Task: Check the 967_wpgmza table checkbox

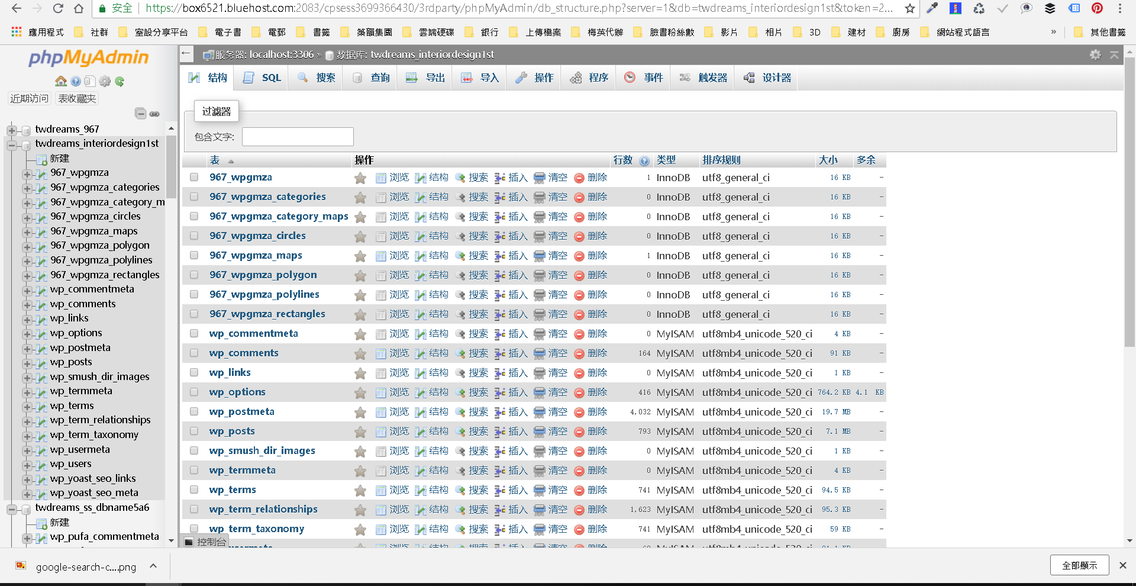Action: [194, 177]
